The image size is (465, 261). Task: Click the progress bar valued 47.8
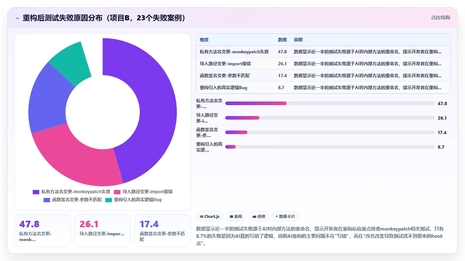click(x=330, y=103)
